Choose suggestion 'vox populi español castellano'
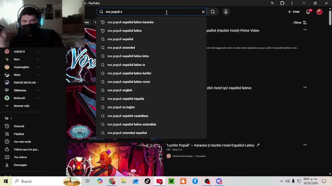Screen dimensions: 332x186 [152, 116]
